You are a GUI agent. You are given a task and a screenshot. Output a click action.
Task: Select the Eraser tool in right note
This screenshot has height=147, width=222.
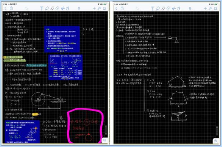[x=169, y=8]
